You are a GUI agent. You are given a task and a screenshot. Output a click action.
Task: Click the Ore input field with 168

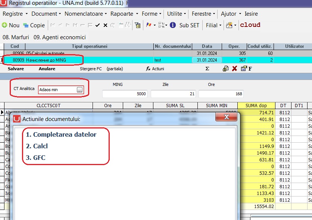tap(221, 94)
